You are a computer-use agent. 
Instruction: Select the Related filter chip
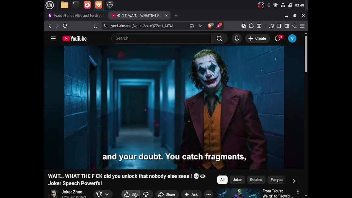coord(256,180)
